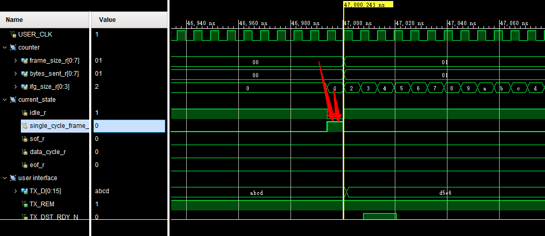This screenshot has height=236, width=545.
Task: Expand the TX_D[0:15] bus
Action: 16,191
